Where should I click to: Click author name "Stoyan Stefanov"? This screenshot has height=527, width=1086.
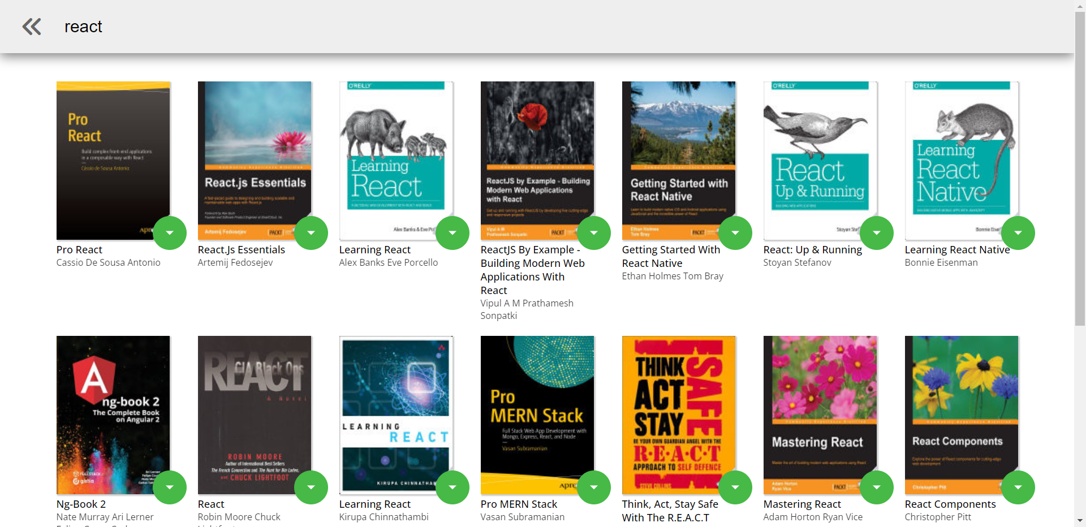[798, 262]
